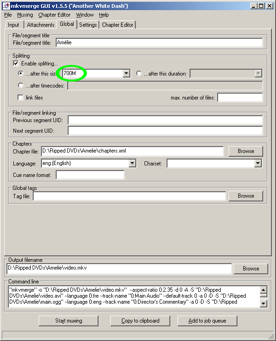
Task: Click Copy to clipboard button
Action: click(140, 321)
